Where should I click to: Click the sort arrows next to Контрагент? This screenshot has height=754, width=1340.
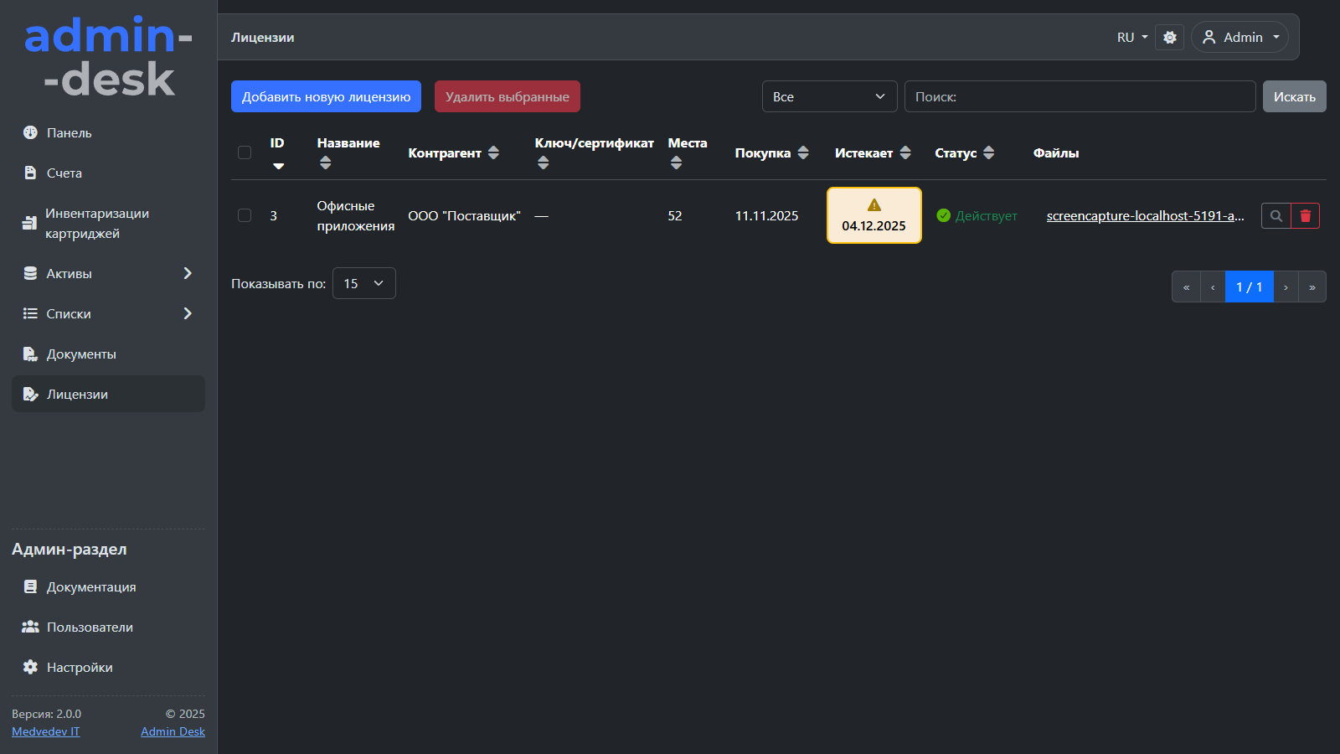493,152
